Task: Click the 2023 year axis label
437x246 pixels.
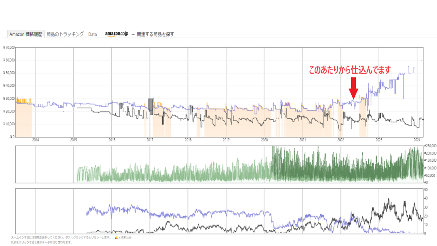Action: coord(379,140)
